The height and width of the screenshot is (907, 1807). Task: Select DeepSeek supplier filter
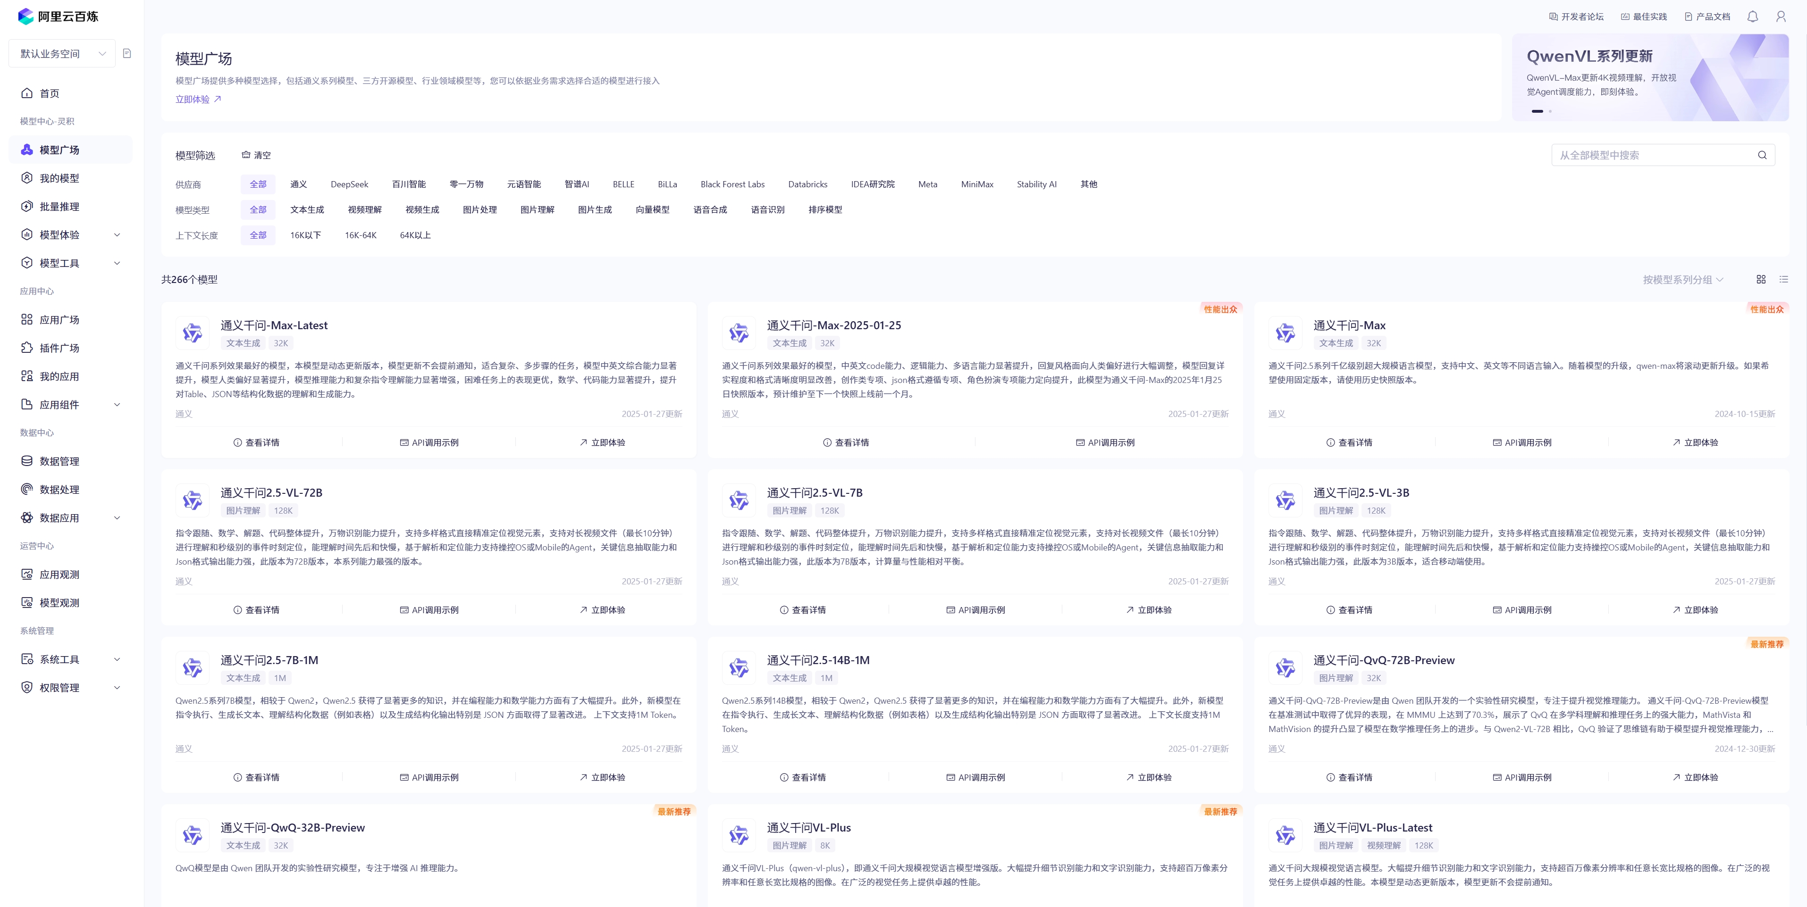coord(349,184)
